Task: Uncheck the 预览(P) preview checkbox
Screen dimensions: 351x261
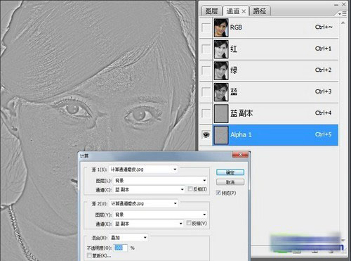Action: [x=218, y=193]
